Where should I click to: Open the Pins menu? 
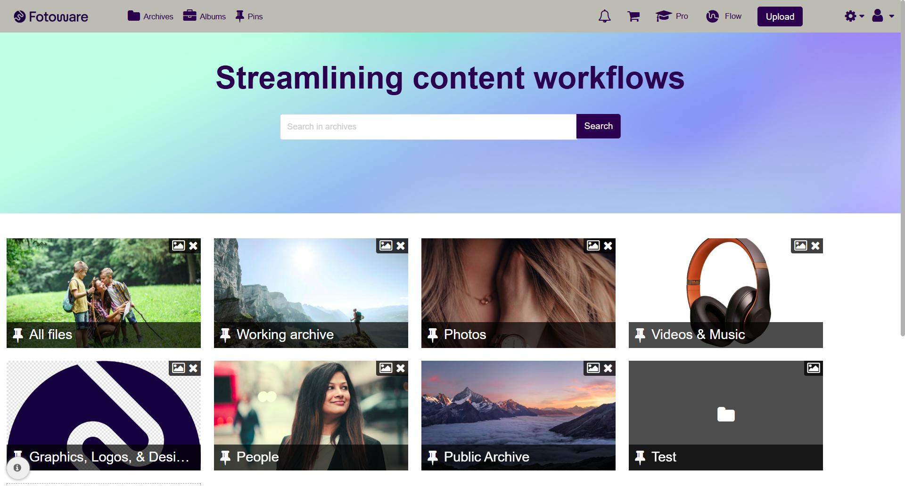pyautogui.click(x=249, y=16)
